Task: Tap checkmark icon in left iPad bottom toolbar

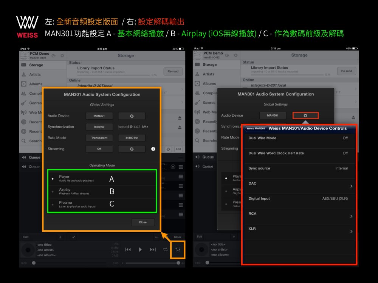Action: 74,237
